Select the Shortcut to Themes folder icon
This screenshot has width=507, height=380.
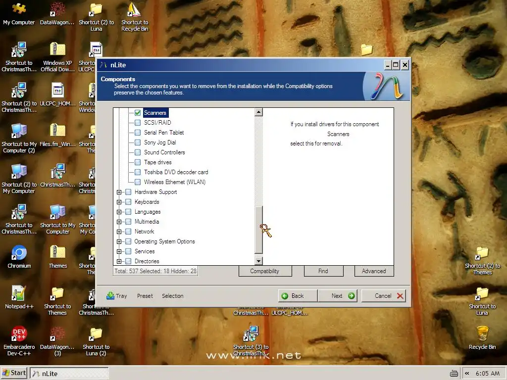(x=57, y=300)
